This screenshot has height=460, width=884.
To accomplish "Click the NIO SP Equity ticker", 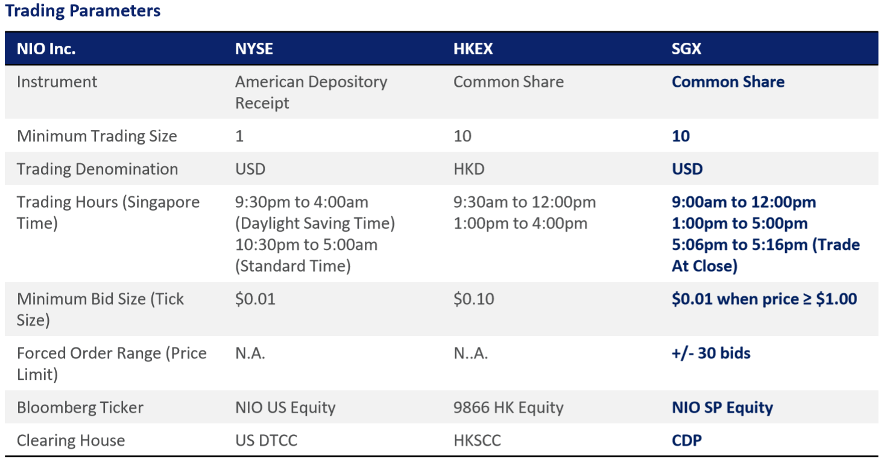I will coord(722,408).
